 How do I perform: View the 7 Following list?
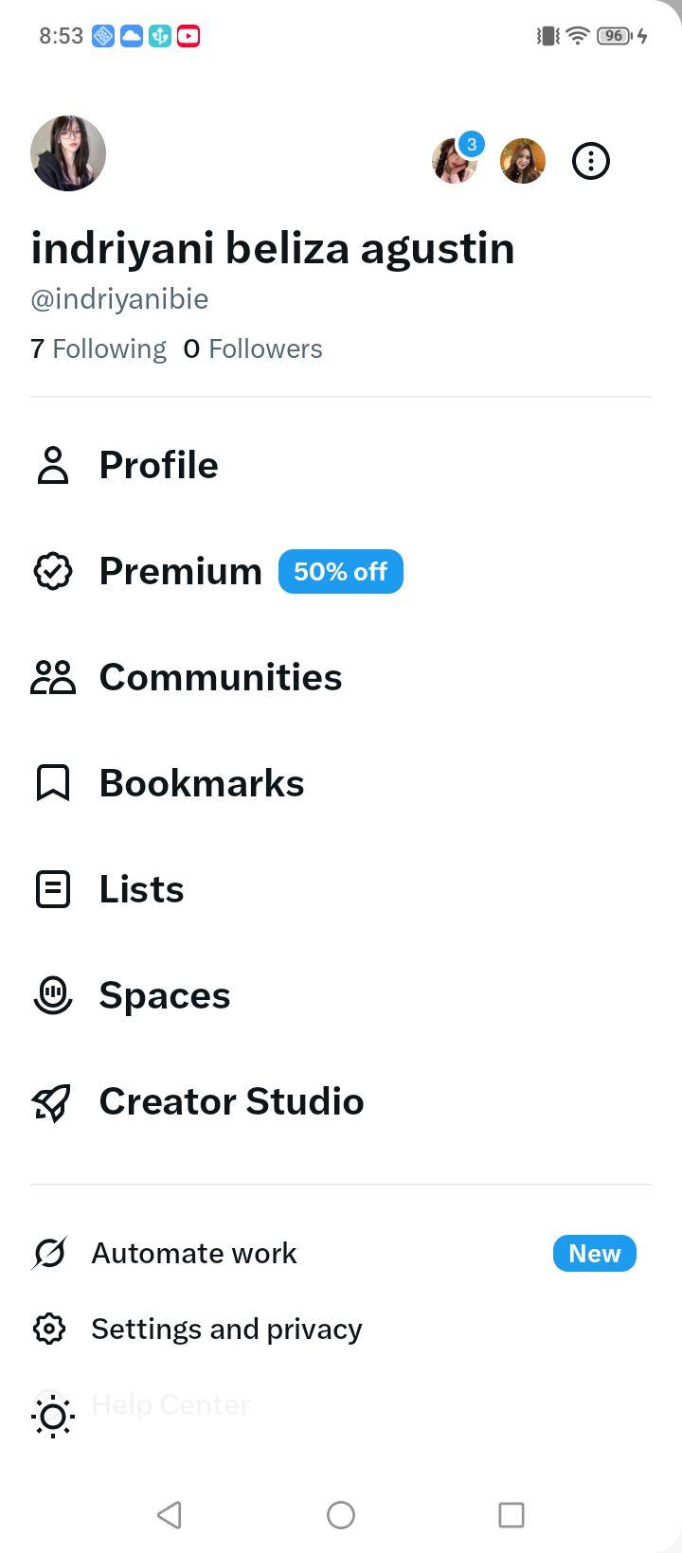click(x=99, y=348)
